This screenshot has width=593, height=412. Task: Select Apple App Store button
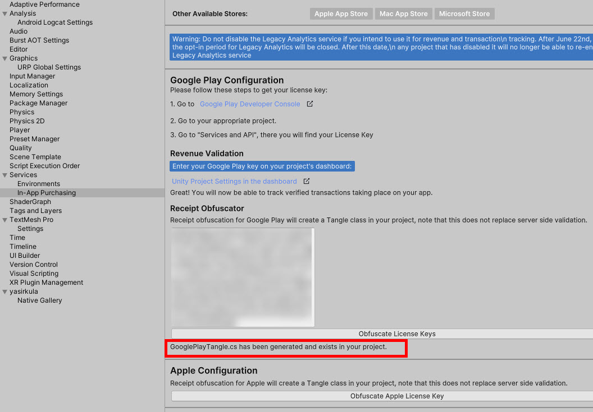341,13
